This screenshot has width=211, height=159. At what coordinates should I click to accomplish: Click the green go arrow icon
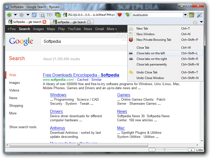pos(127,15)
